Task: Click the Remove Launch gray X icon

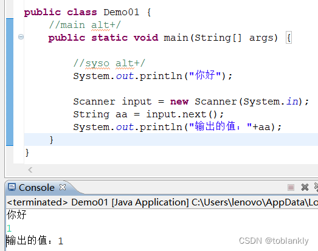Action: click(305, 187)
